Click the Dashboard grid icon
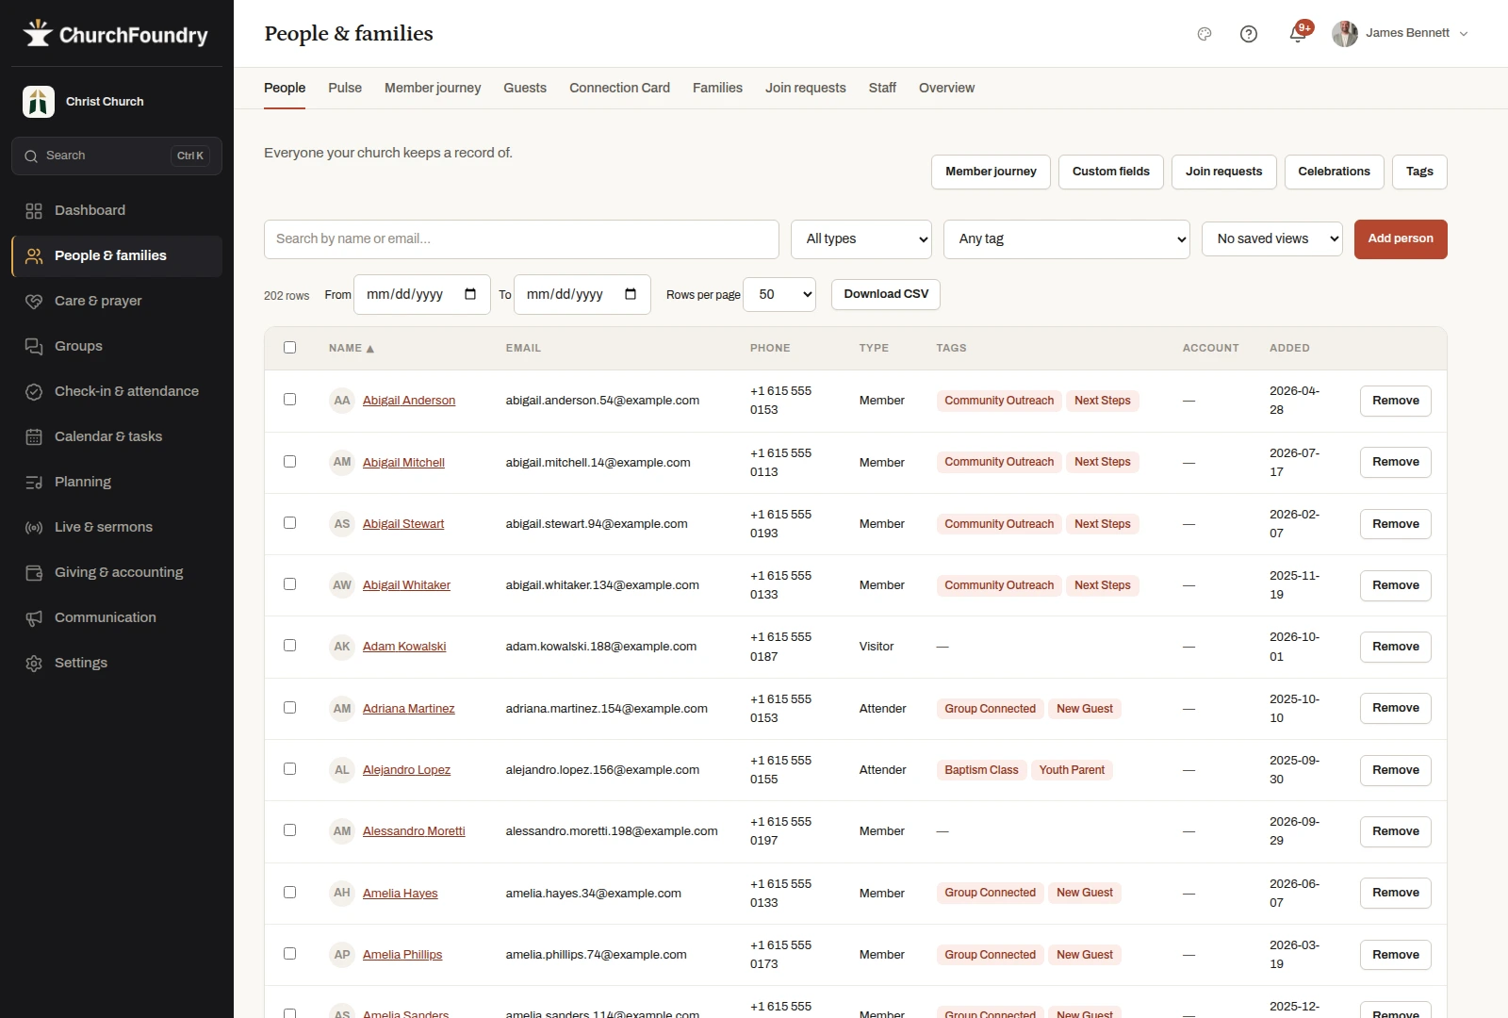Viewport: 1508px width, 1018px height. point(34,211)
